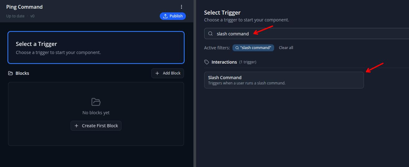
Task: Clear all active filters
Action: pos(286,48)
